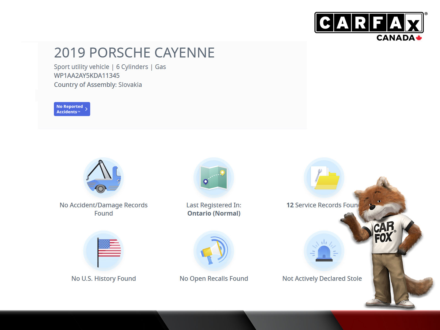The width and height of the screenshot is (440, 330).
Task: Click the No Reported Accidents badge
Action: (x=72, y=109)
